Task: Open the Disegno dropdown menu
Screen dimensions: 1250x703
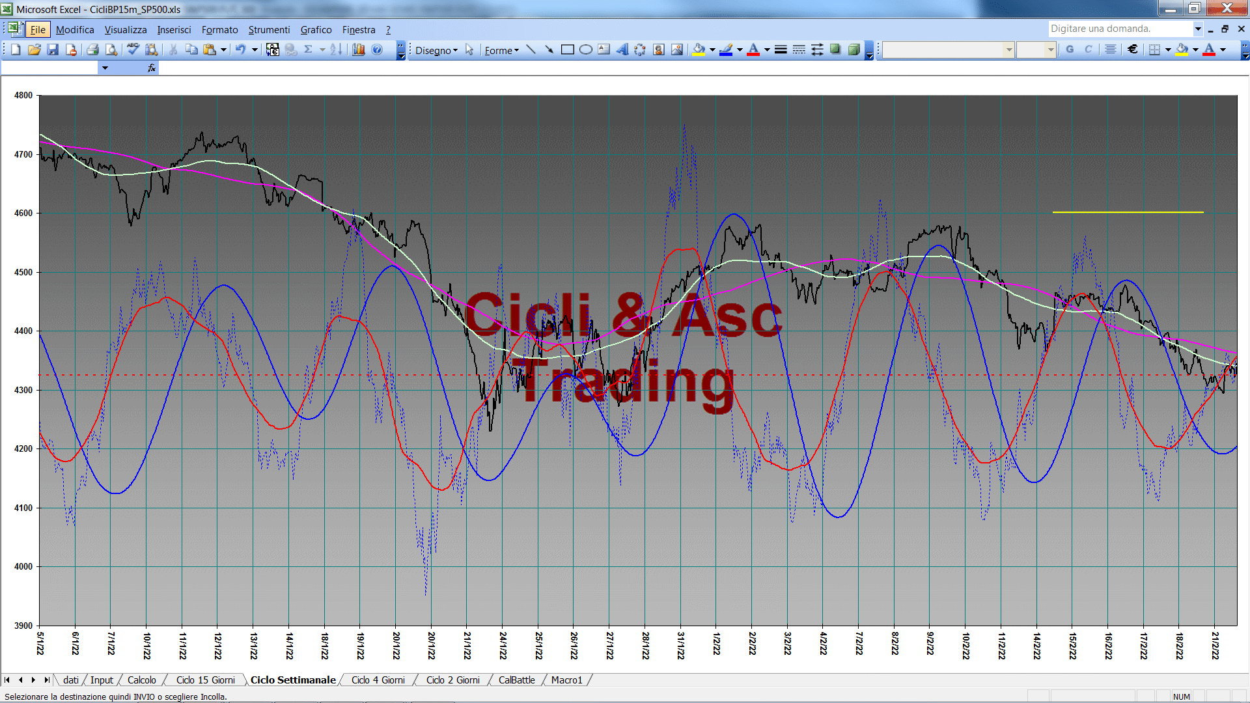Action: click(x=436, y=50)
